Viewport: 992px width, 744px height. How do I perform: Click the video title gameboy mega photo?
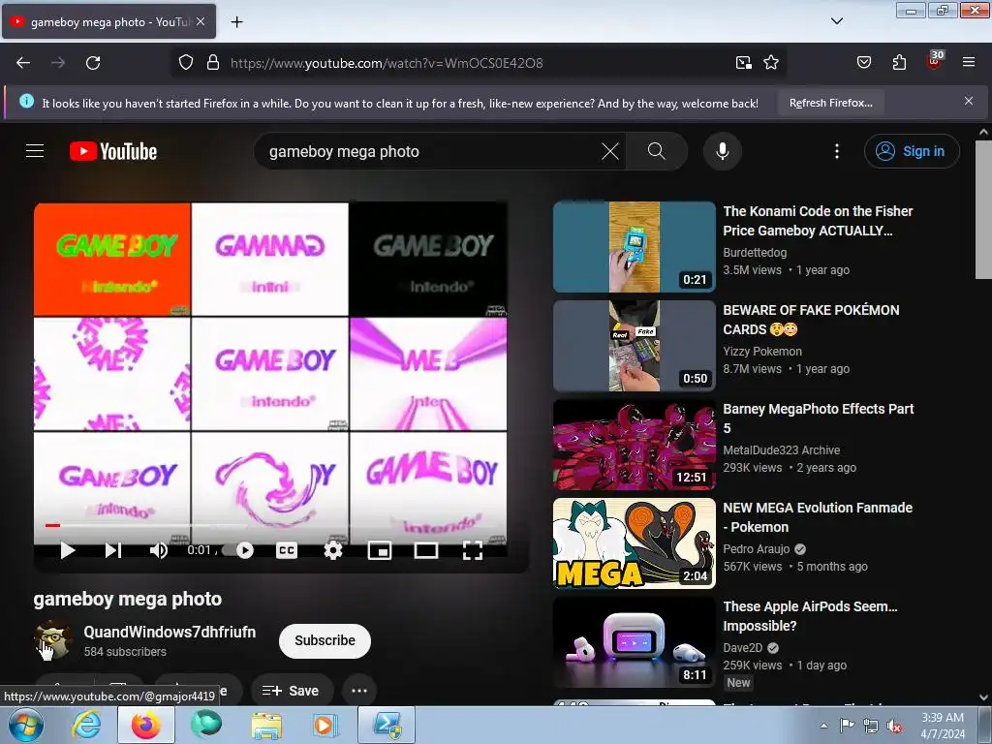(128, 599)
